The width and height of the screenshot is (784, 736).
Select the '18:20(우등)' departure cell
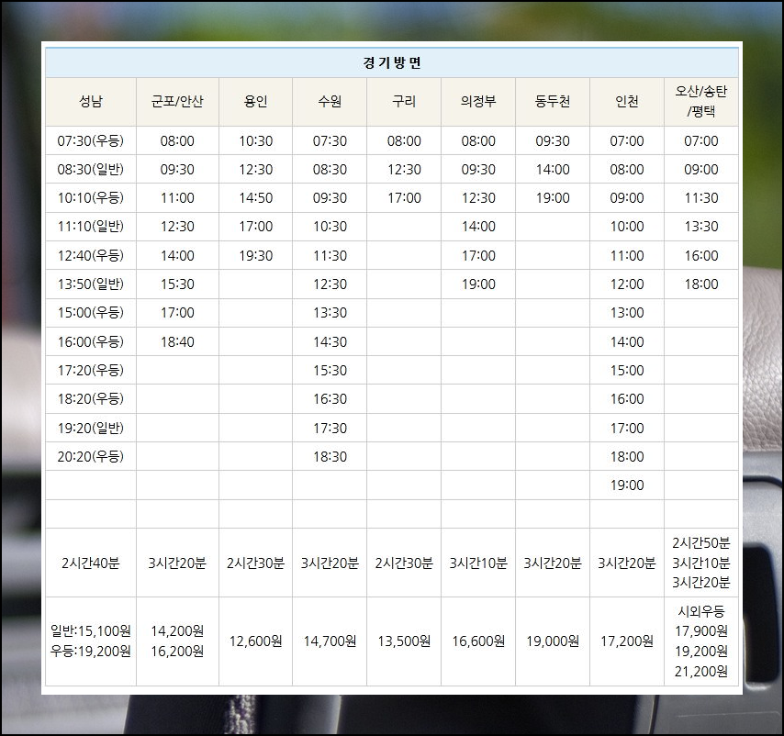(91, 398)
